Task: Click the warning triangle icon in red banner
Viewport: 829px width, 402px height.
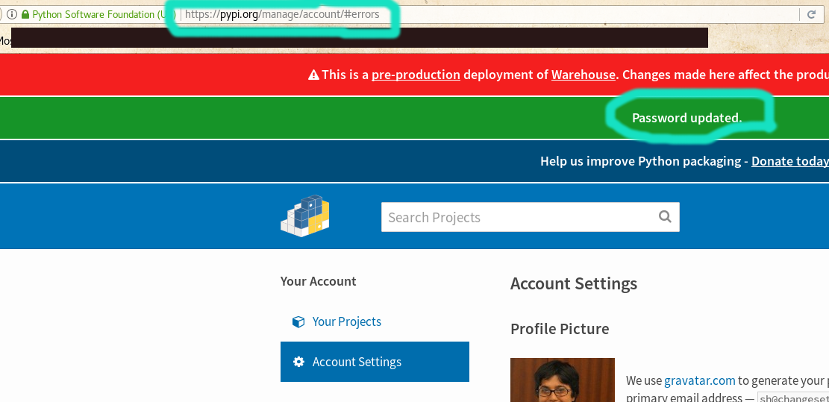Action: [x=313, y=75]
